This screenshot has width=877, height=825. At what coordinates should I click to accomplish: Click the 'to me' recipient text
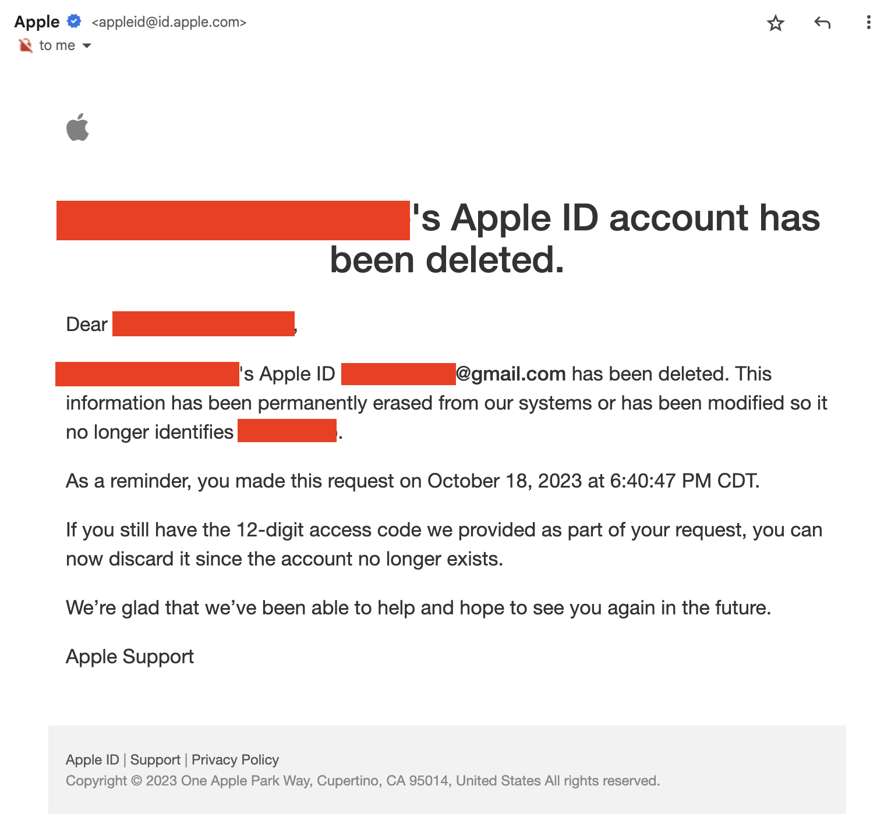[x=57, y=45]
